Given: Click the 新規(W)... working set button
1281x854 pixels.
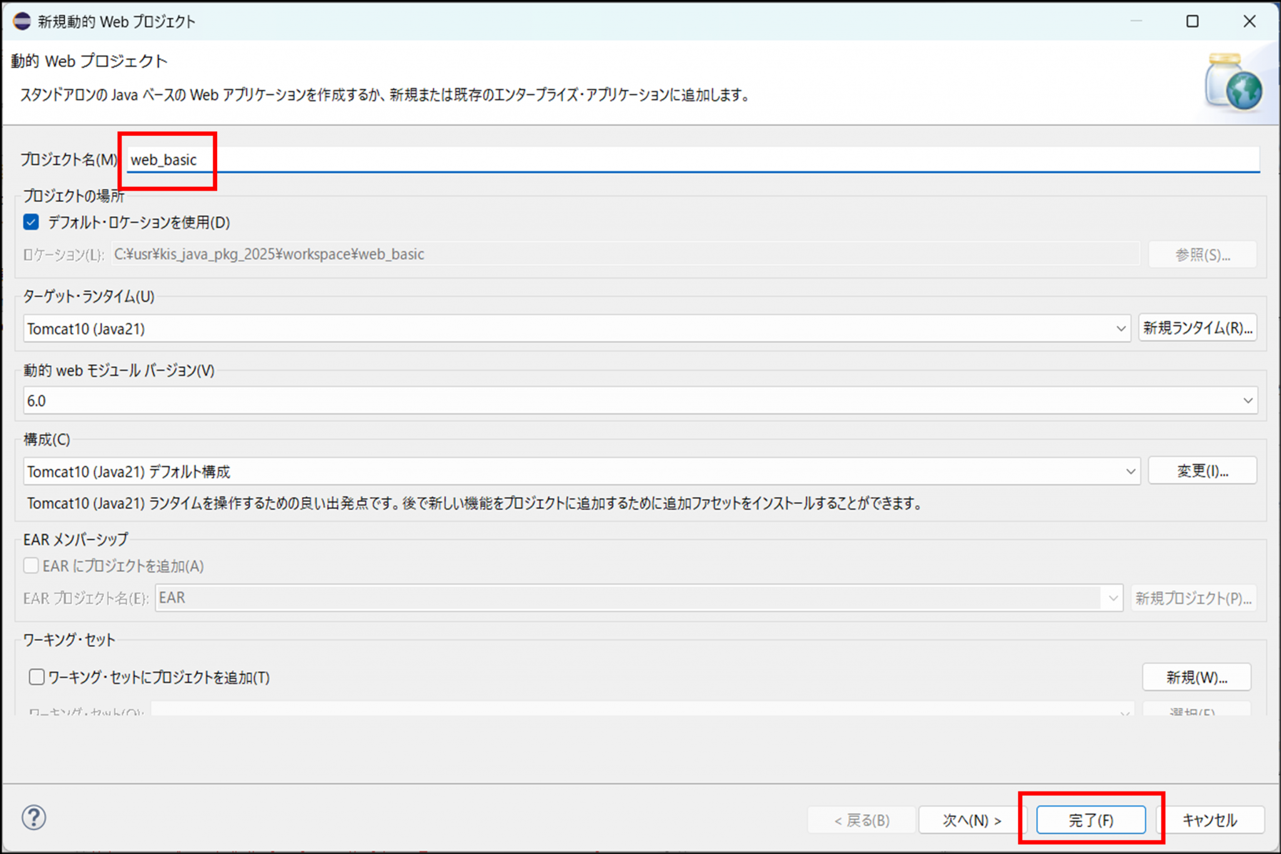Looking at the screenshot, I should click(x=1196, y=677).
